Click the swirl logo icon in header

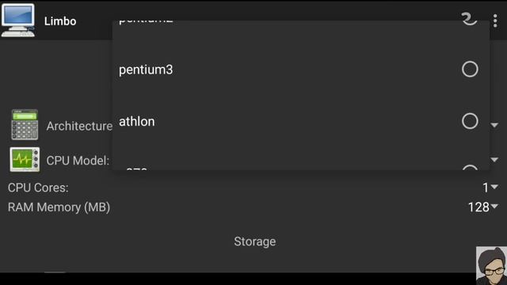click(x=469, y=19)
